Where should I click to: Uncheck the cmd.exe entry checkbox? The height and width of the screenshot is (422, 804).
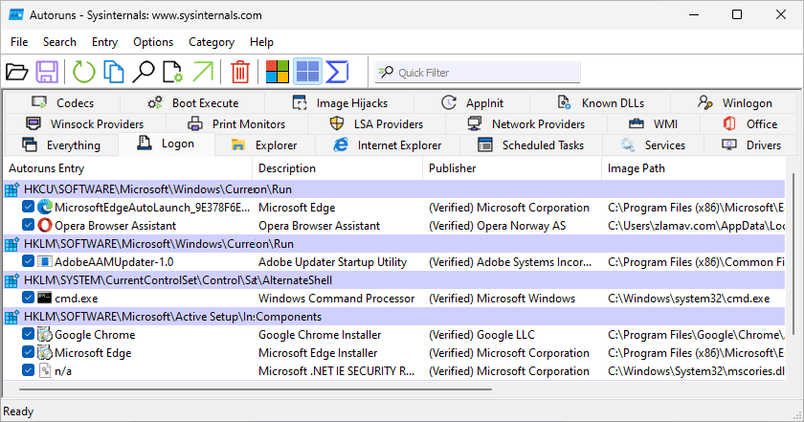(x=28, y=298)
